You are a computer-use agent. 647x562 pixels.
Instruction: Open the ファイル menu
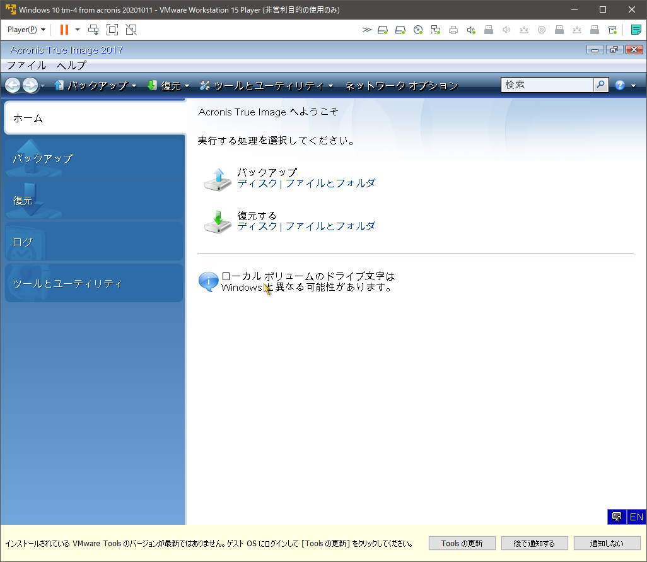point(26,65)
